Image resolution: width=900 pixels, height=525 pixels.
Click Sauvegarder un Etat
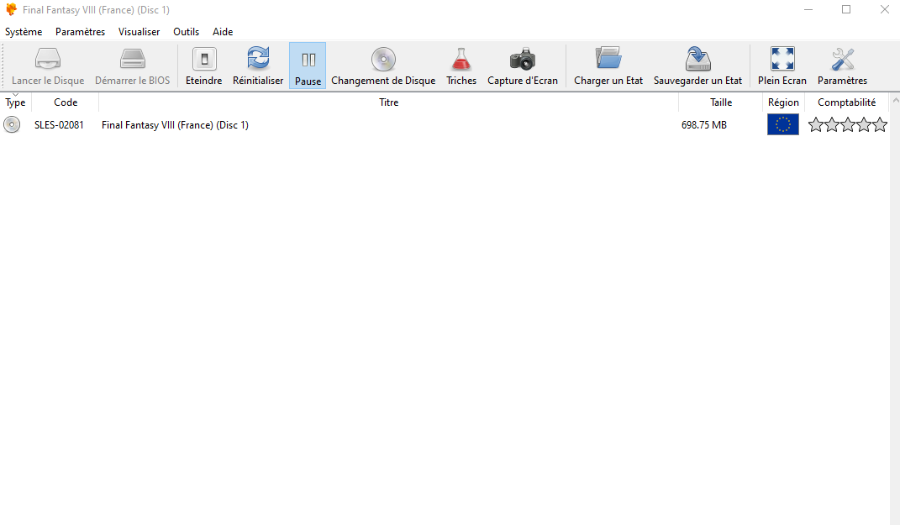point(697,66)
